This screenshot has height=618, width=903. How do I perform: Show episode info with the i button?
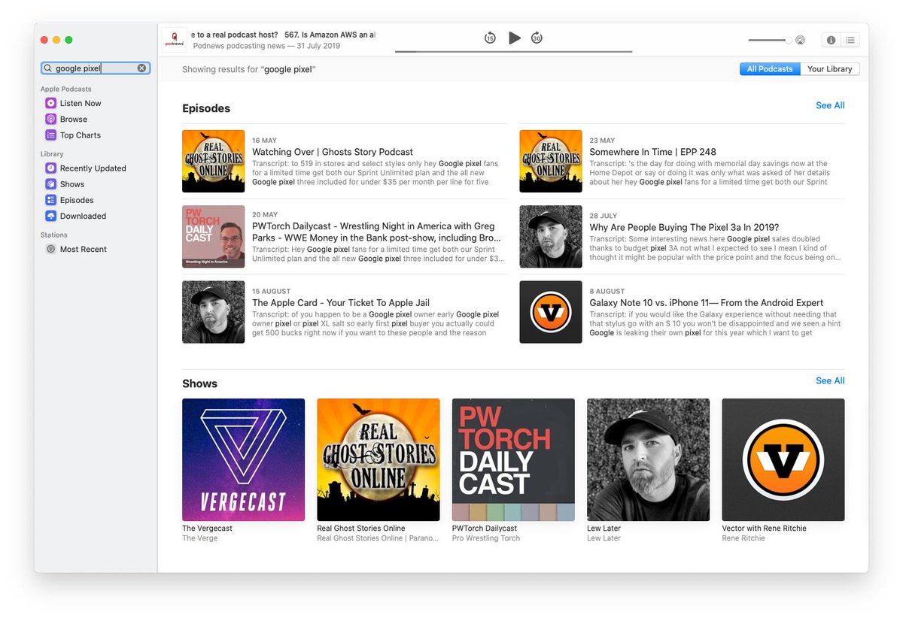pos(831,41)
